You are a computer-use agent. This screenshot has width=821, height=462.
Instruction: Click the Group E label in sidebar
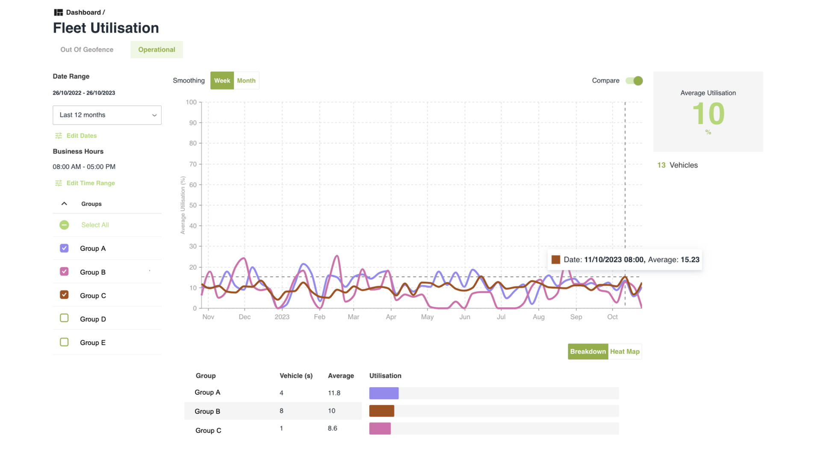pos(93,343)
